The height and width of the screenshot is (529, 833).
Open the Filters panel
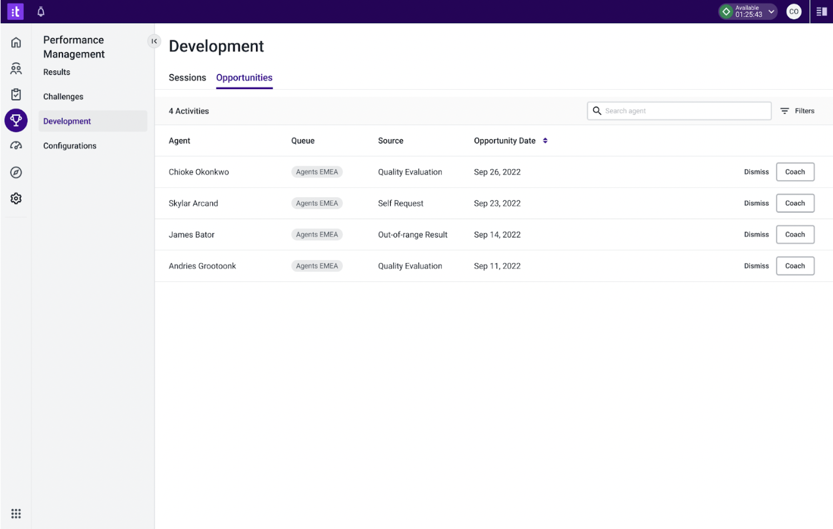point(797,111)
